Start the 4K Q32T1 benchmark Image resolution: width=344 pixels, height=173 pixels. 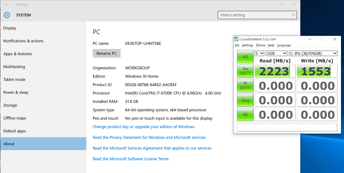(x=245, y=85)
